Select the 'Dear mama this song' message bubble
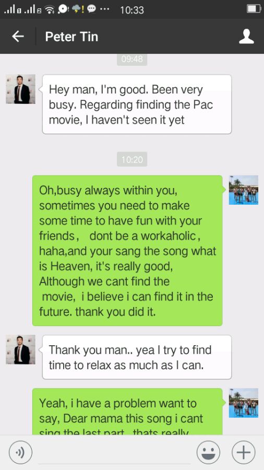Screen dimensions: 264x470 (127, 412)
